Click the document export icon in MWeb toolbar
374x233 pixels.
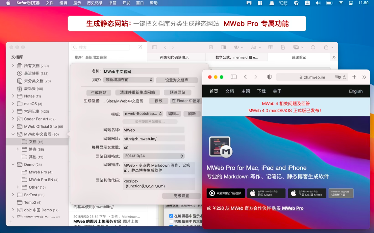[x=283, y=47]
